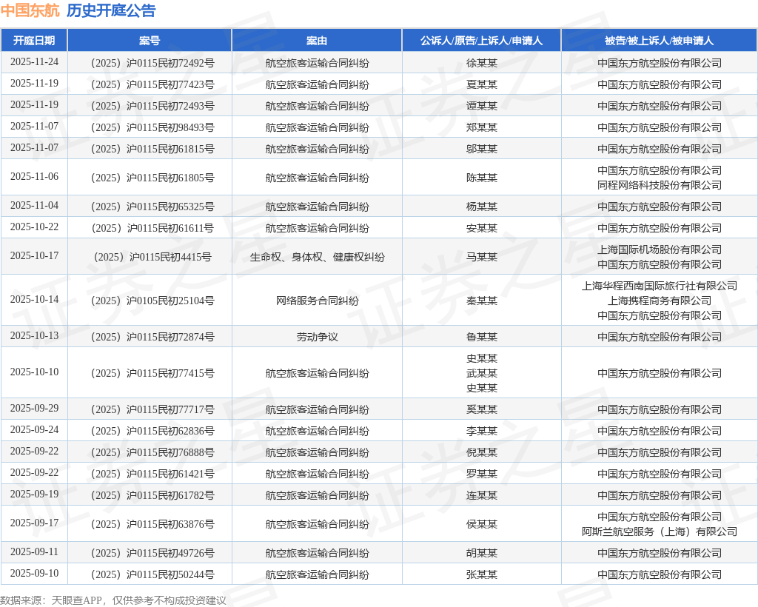This screenshot has width=758, height=607.
Task: Click the 数据来源 天眼查APP footnote
Action: [x=113, y=600]
